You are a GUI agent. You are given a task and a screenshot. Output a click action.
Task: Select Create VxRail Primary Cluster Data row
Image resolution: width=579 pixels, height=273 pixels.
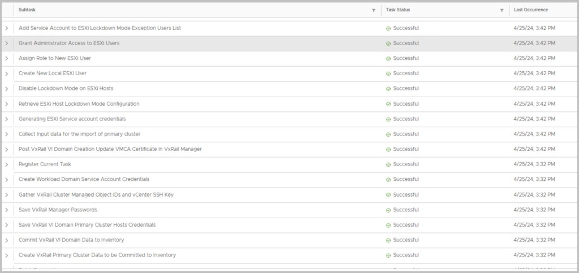(x=97, y=255)
